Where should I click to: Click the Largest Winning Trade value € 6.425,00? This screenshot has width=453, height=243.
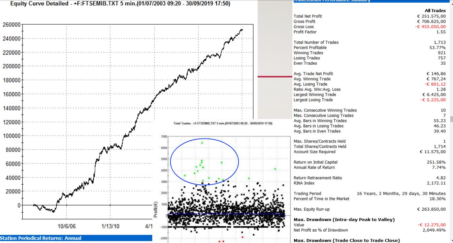[x=433, y=95]
